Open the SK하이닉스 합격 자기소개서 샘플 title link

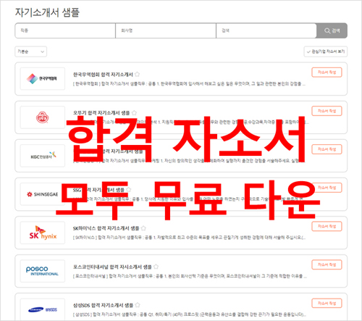(x=106, y=228)
